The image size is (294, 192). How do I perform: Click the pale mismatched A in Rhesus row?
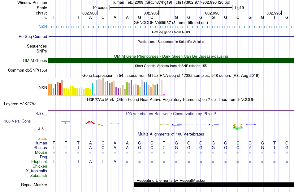click(250, 148)
